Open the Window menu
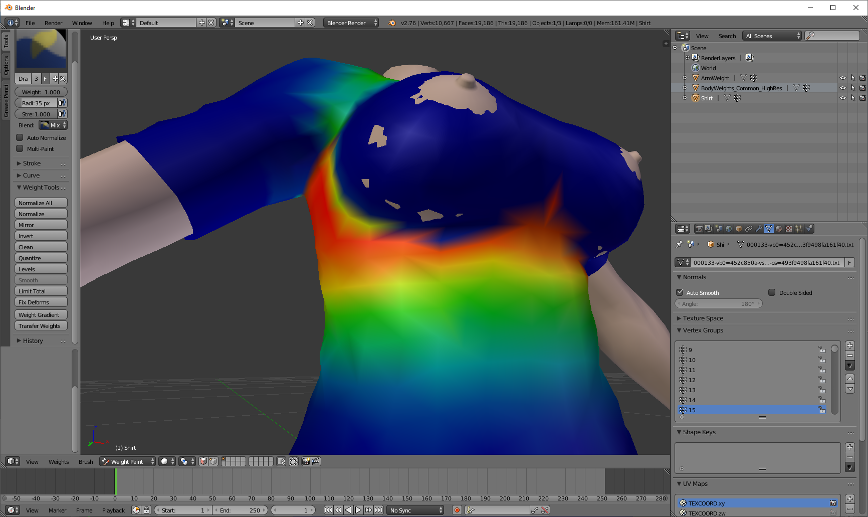The height and width of the screenshot is (517, 868). [82, 23]
